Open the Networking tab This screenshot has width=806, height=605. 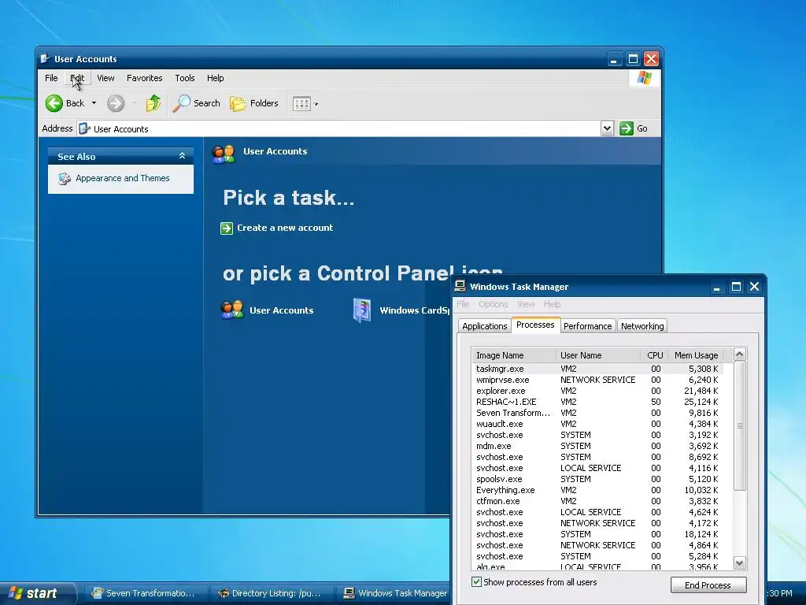pos(642,326)
